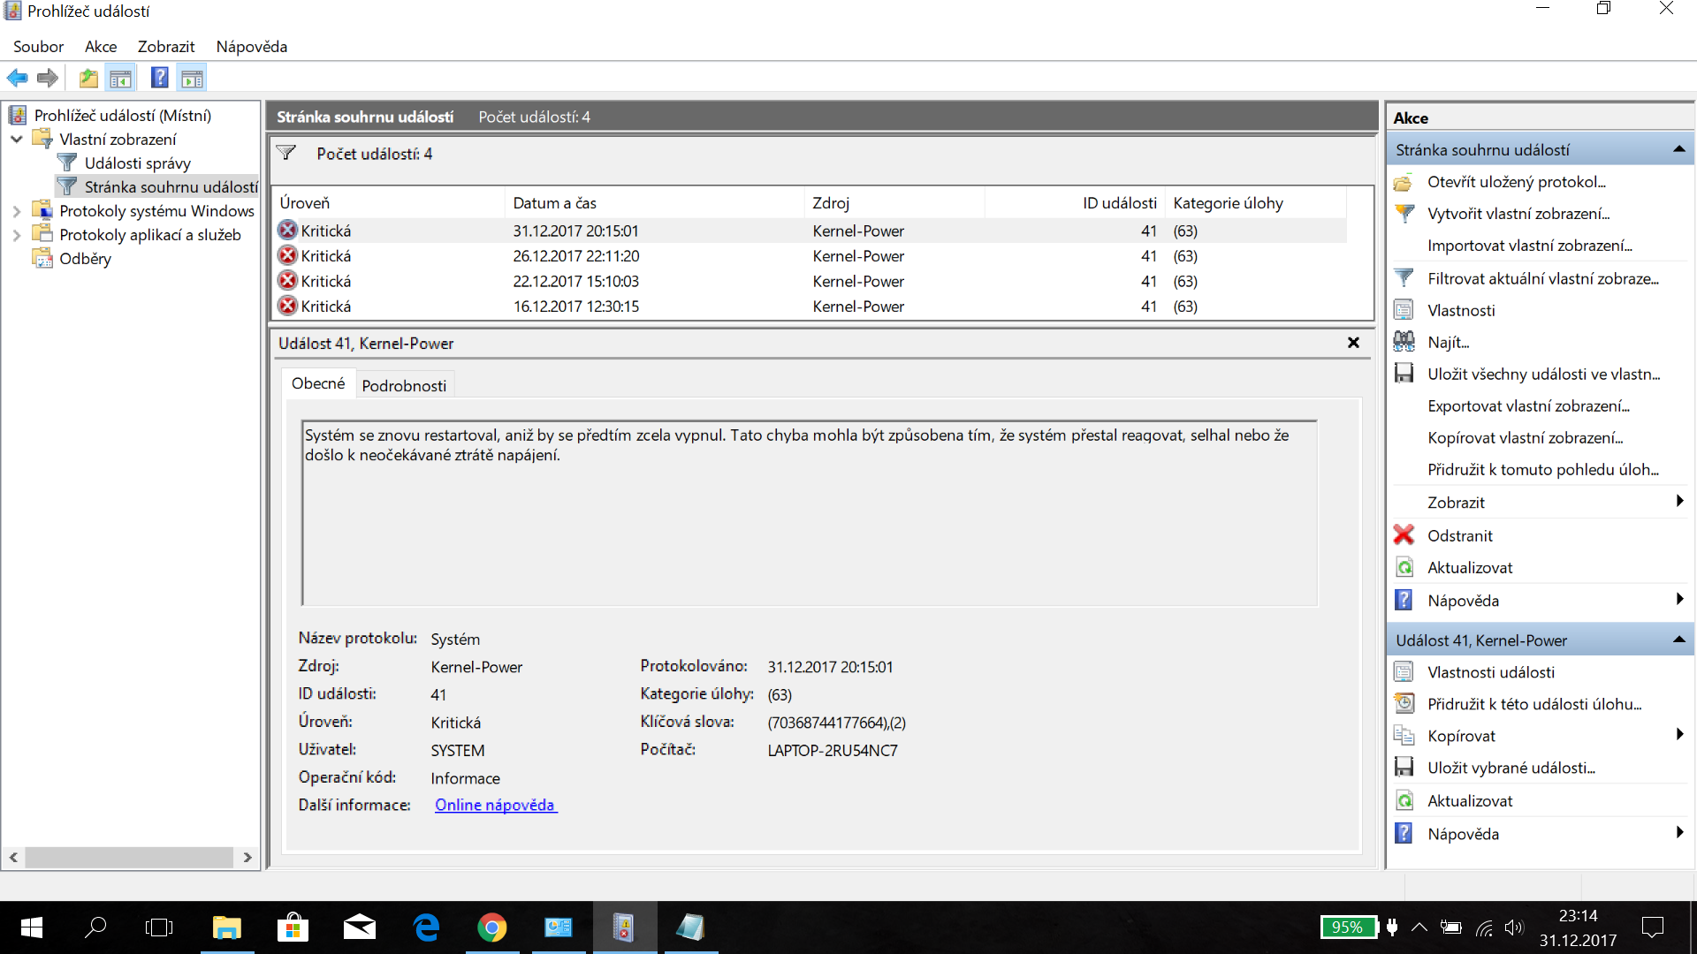Click the Vytvořit vlastní zobrazení funnel icon
Image resolution: width=1697 pixels, height=954 pixels.
pos(1404,213)
